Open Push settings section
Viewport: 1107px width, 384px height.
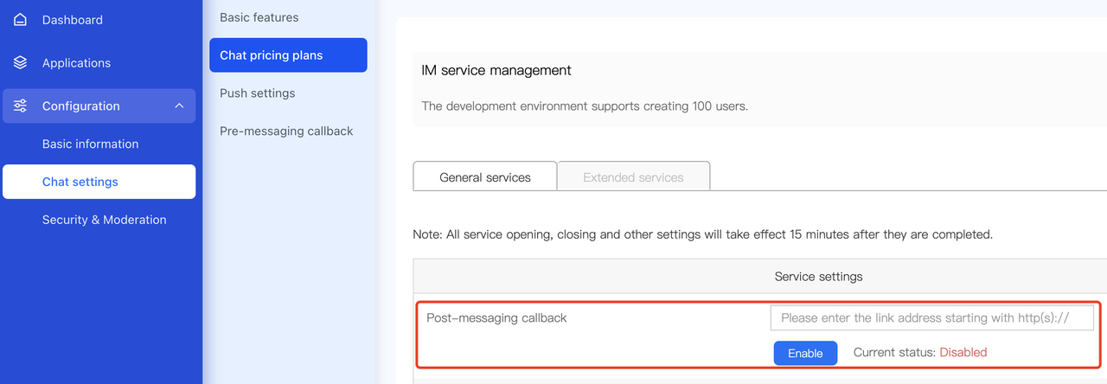click(x=258, y=93)
